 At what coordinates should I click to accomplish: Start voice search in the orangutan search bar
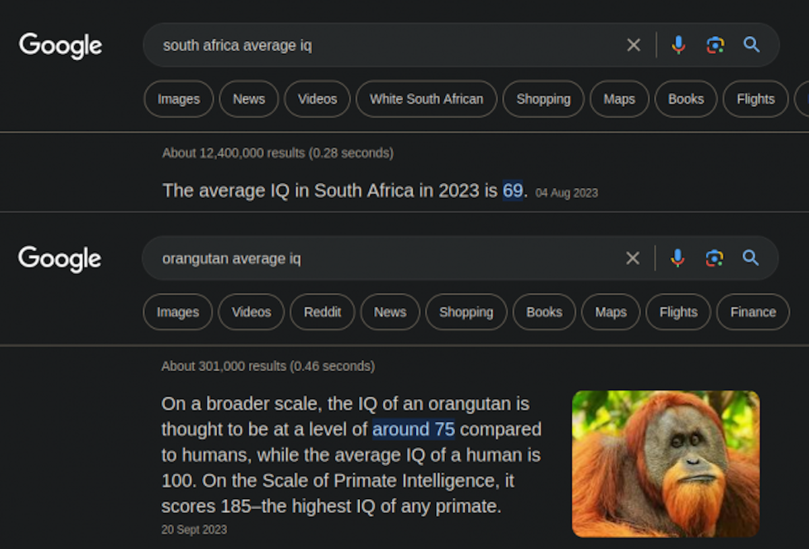tap(678, 258)
